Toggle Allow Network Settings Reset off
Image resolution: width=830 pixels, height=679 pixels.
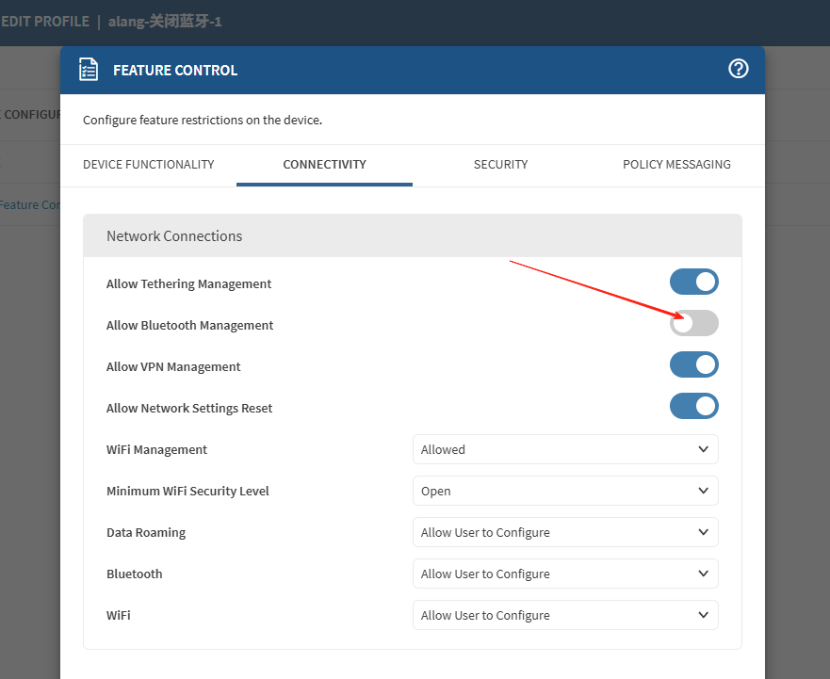tap(693, 406)
